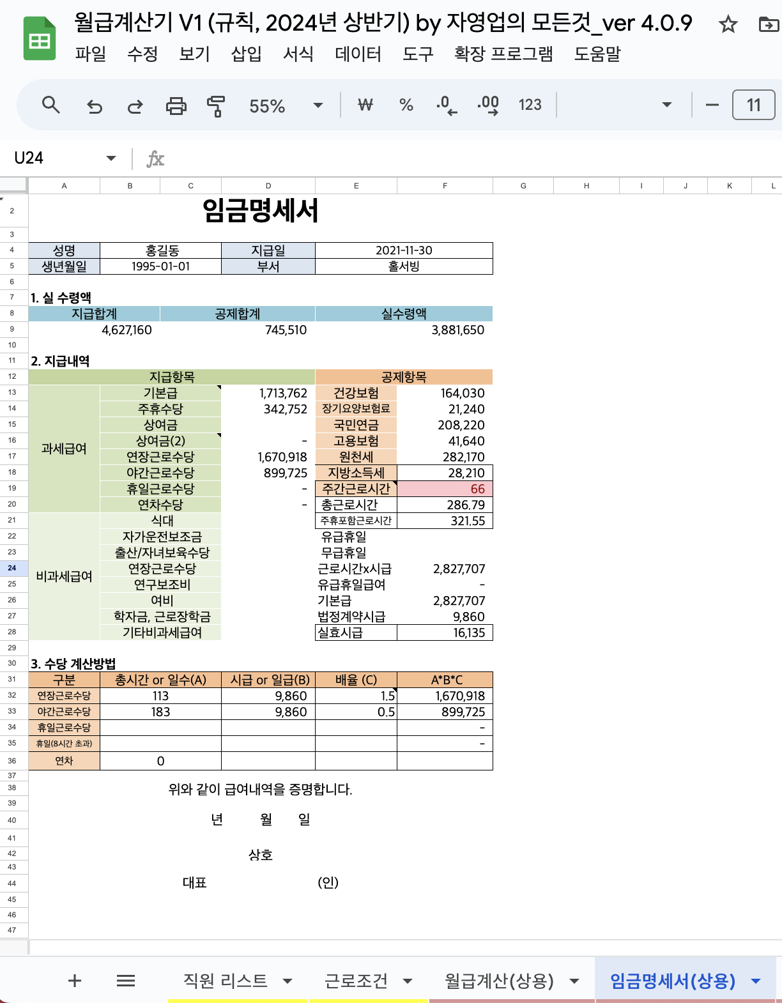The width and height of the screenshot is (782, 1003).
Task: Open 근로조건 tab options arrow
Action: [408, 981]
